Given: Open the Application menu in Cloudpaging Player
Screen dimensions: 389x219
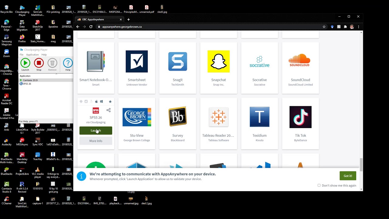Looking at the screenshot, I should pyautogui.click(x=32, y=55).
